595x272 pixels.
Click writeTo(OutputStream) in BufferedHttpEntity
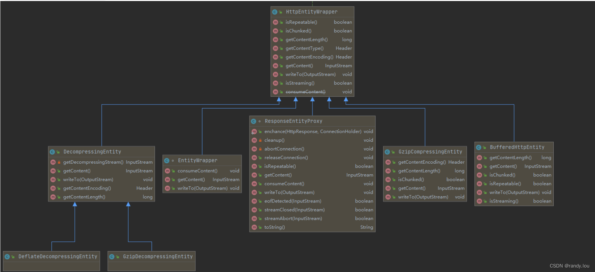514,193
